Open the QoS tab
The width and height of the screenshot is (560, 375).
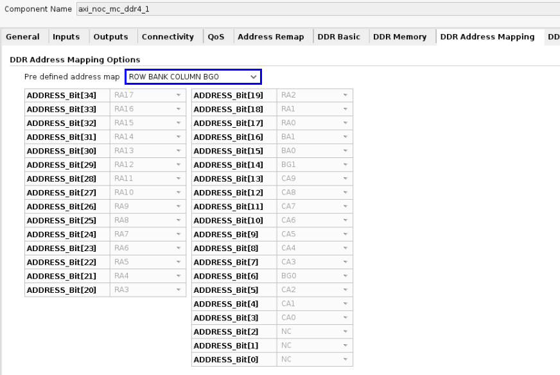click(x=216, y=37)
